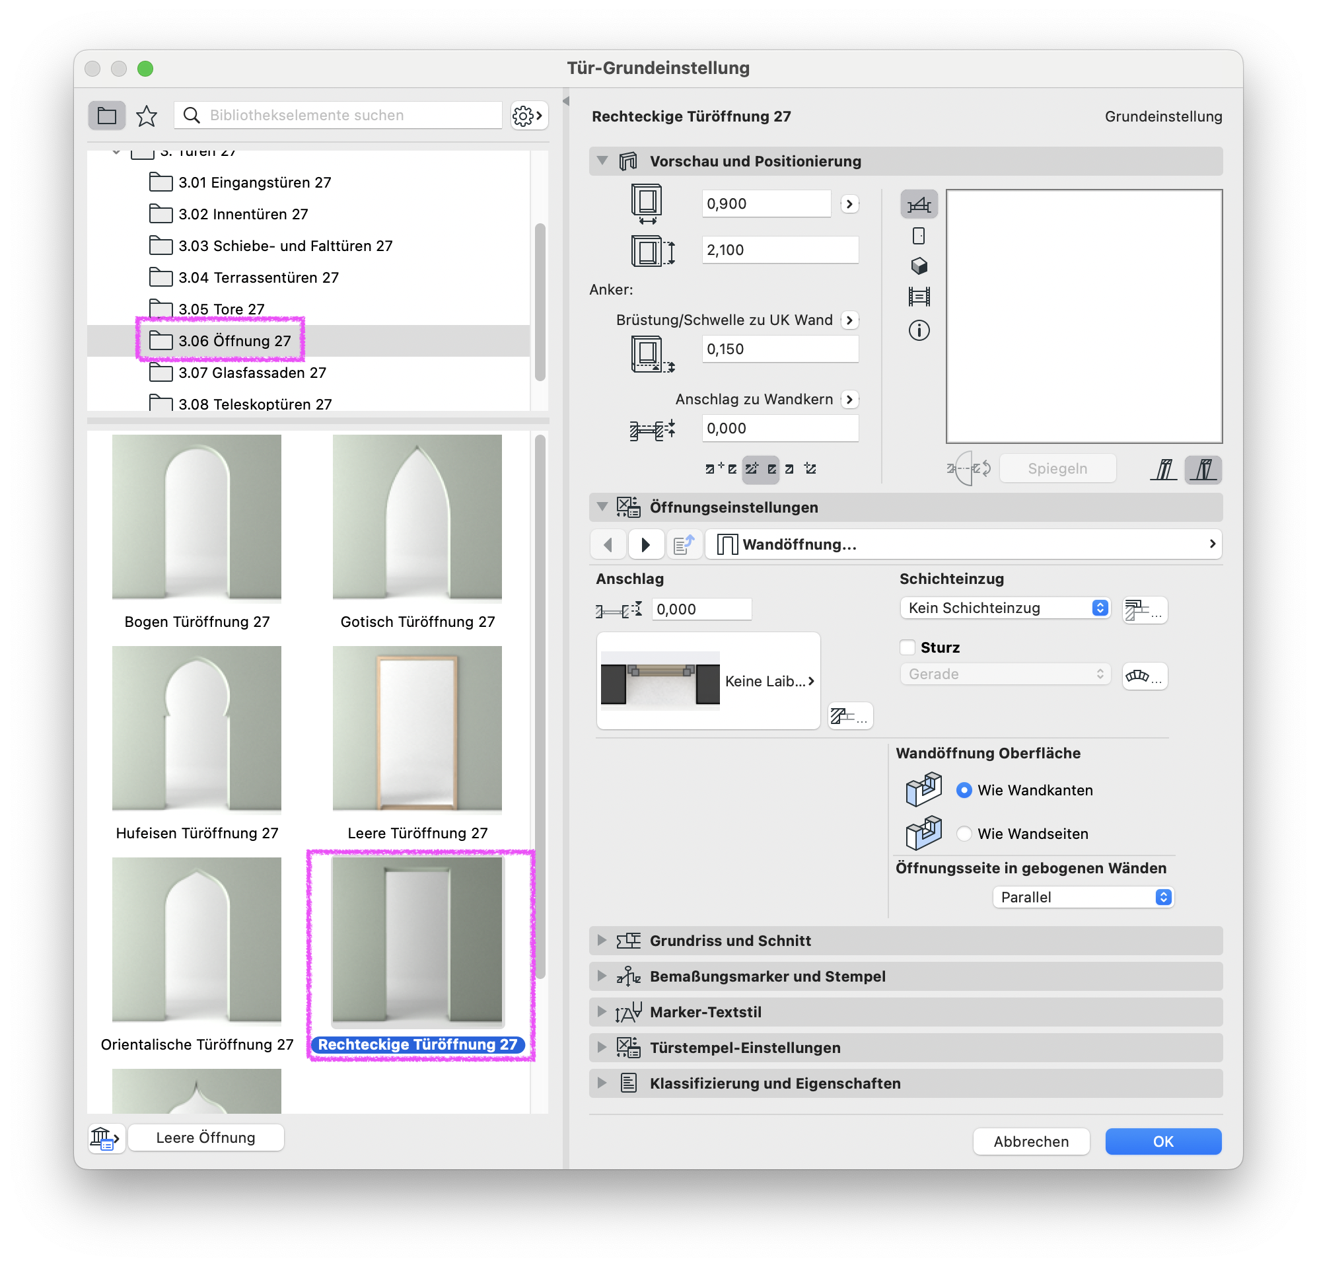The width and height of the screenshot is (1317, 1267).
Task: Click the opening orientation flip icon
Action: click(x=968, y=468)
